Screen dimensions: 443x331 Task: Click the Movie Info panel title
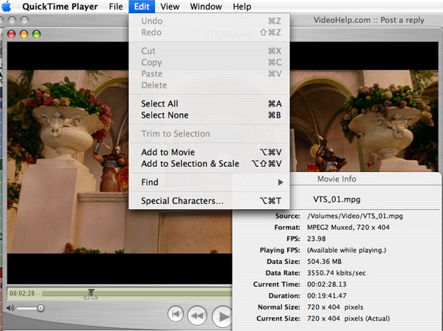[x=337, y=179]
